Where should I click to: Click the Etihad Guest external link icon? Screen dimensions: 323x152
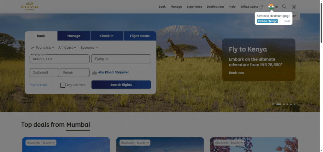click(261, 7)
